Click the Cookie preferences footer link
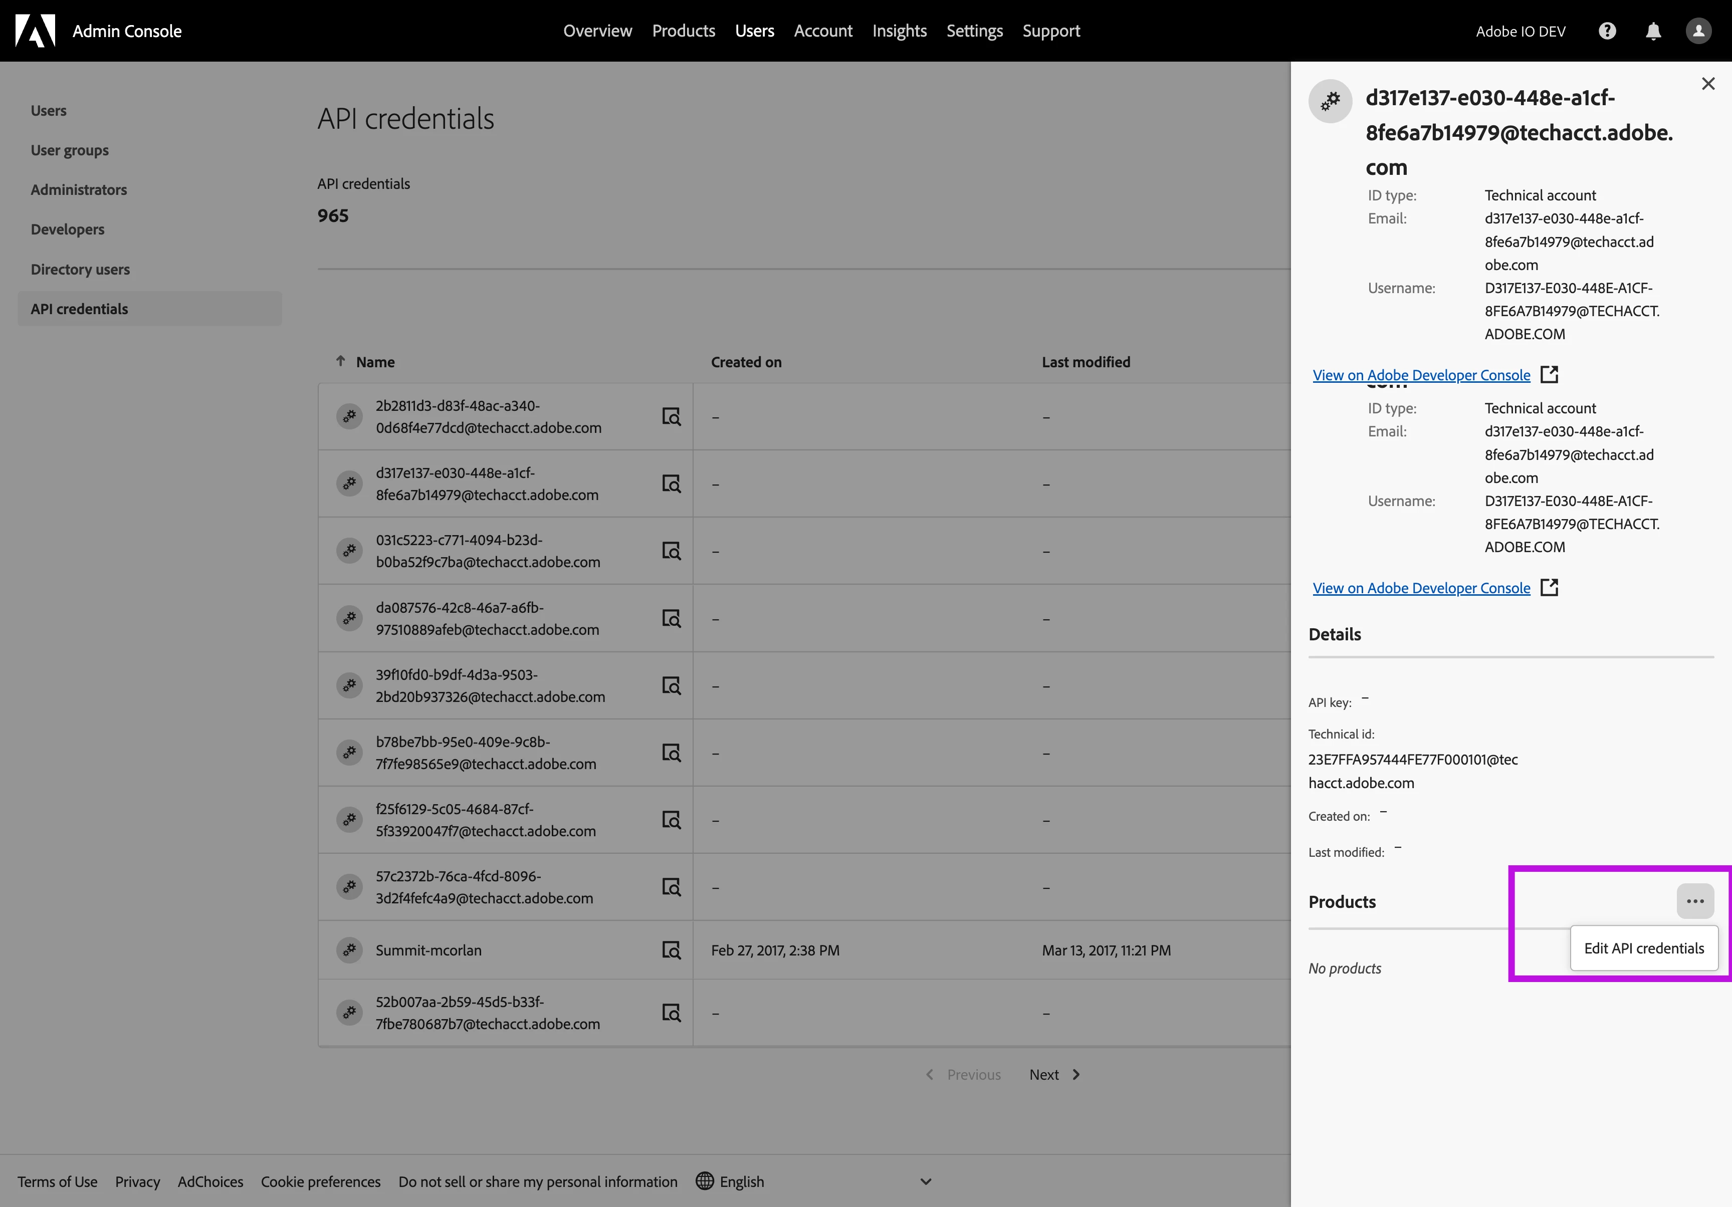 tap(321, 1181)
